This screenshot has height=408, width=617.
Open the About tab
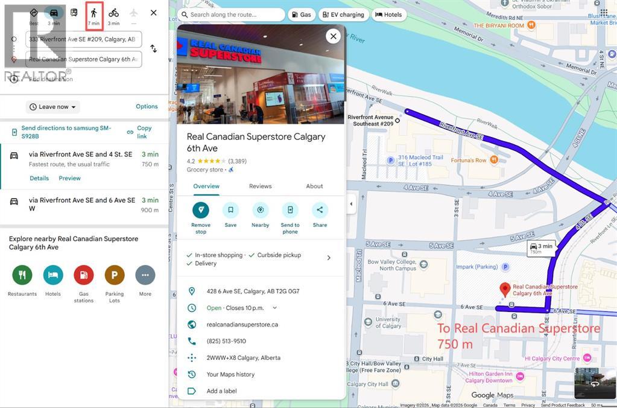coord(314,186)
